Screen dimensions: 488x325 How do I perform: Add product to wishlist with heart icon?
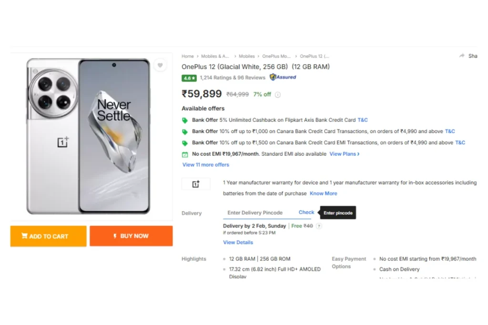click(x=160, y=65)
